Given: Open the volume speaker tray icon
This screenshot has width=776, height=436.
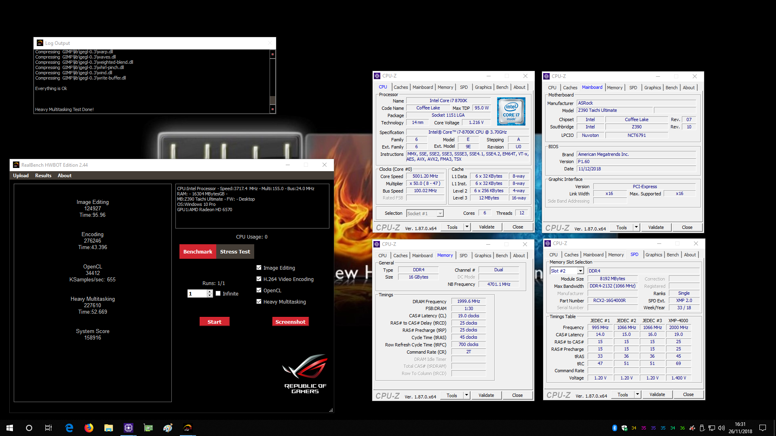Looking at the screenshot, I should click(x=721, y=428).
